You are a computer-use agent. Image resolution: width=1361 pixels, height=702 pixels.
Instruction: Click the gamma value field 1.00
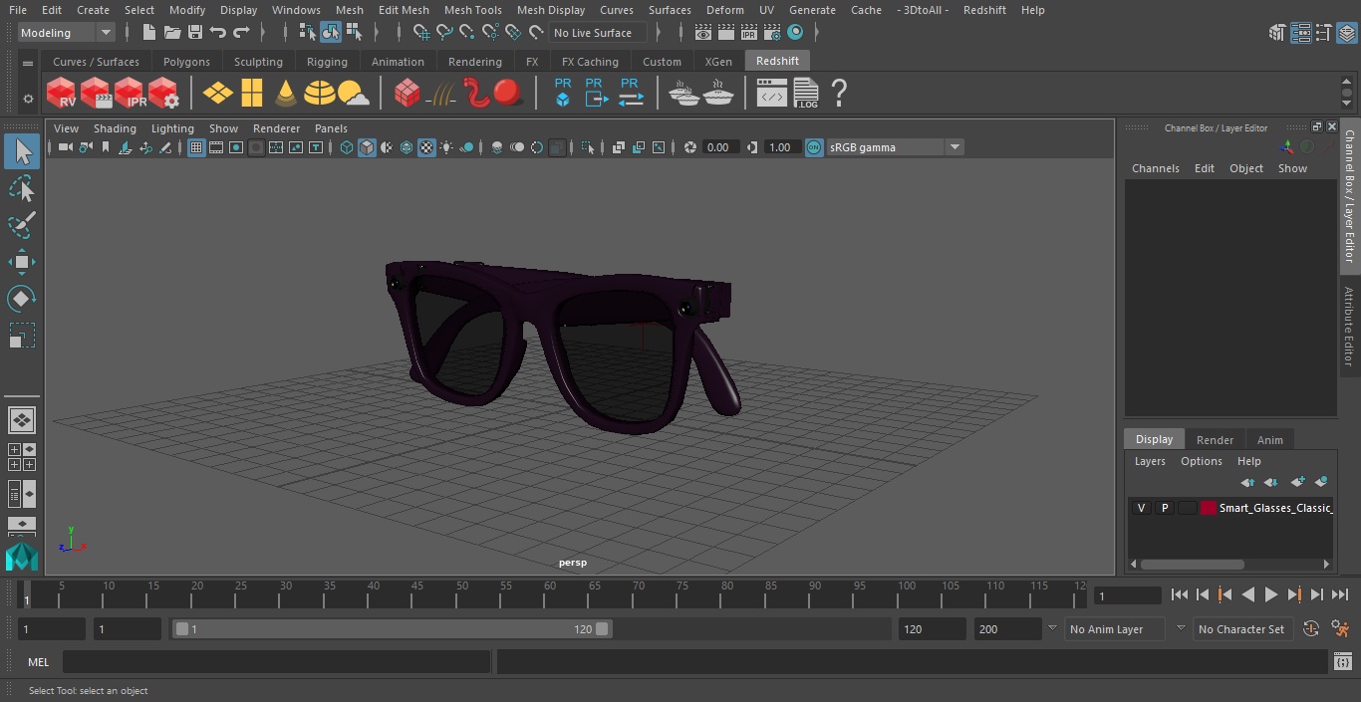(x=780, y=147)
